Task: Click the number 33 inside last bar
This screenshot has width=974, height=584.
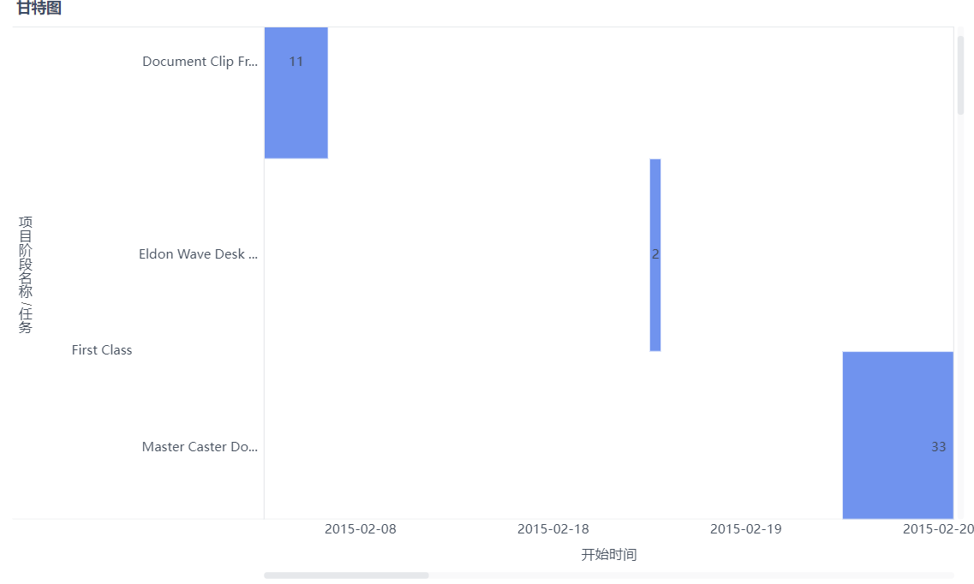Action: (938, 447)
